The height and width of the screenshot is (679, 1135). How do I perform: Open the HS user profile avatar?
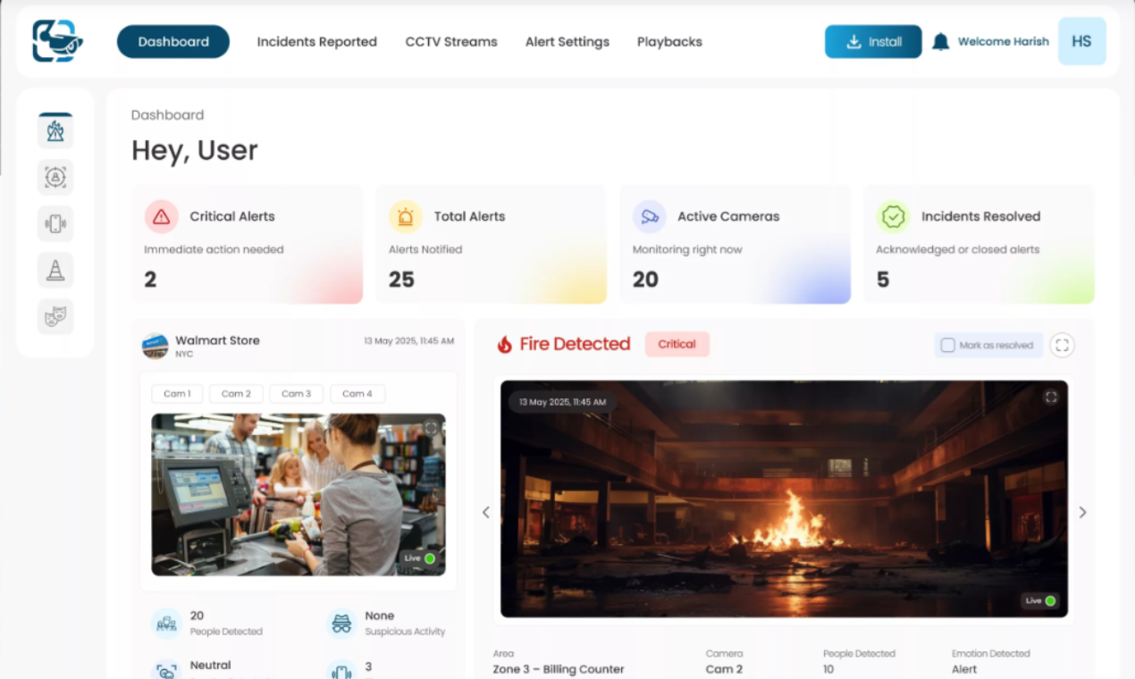[1081, 42]
